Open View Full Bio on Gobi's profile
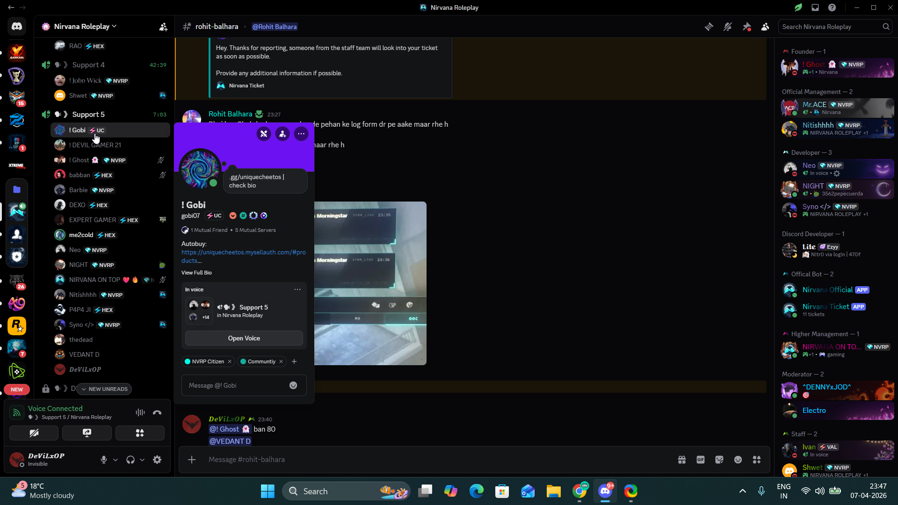Viewport: 898px width, 505px height. click(x=196, y=273)
